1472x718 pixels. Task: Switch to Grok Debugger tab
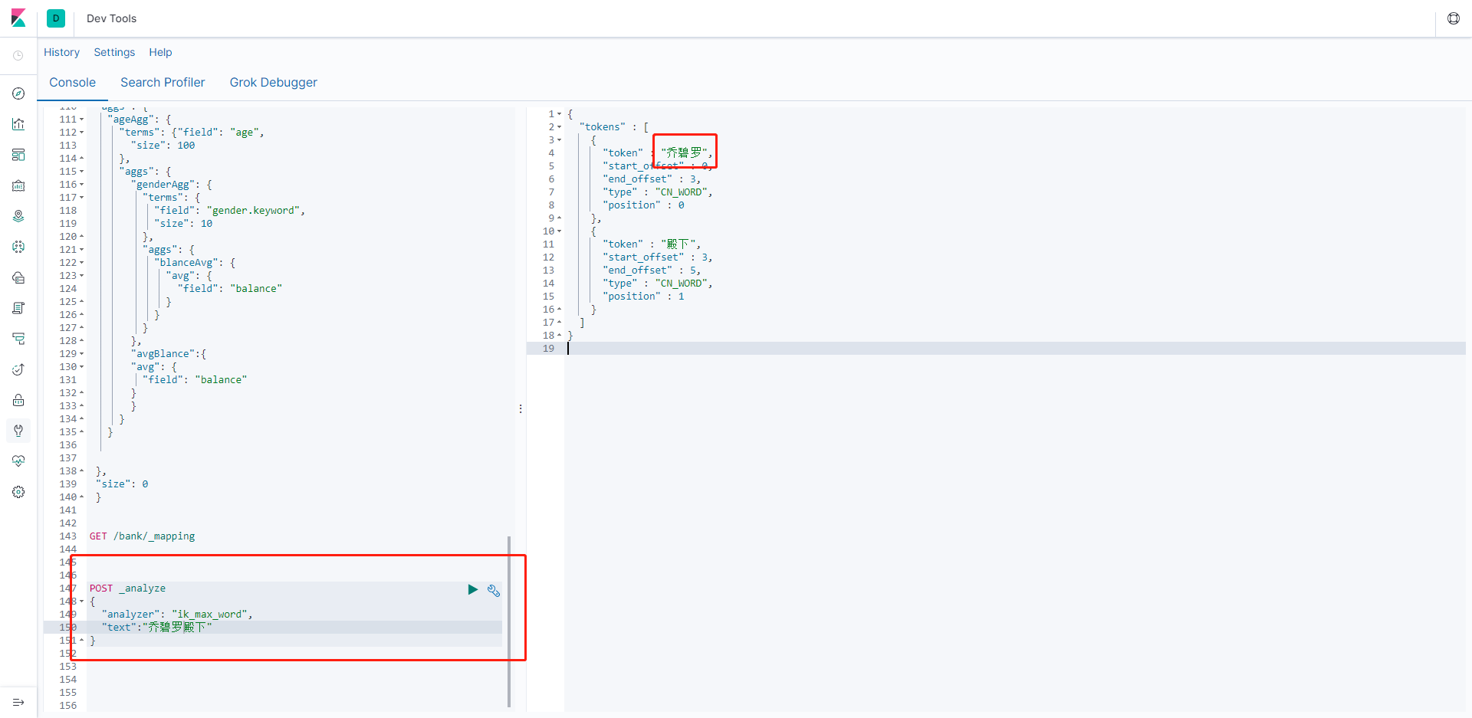click(x=274, y=83)
